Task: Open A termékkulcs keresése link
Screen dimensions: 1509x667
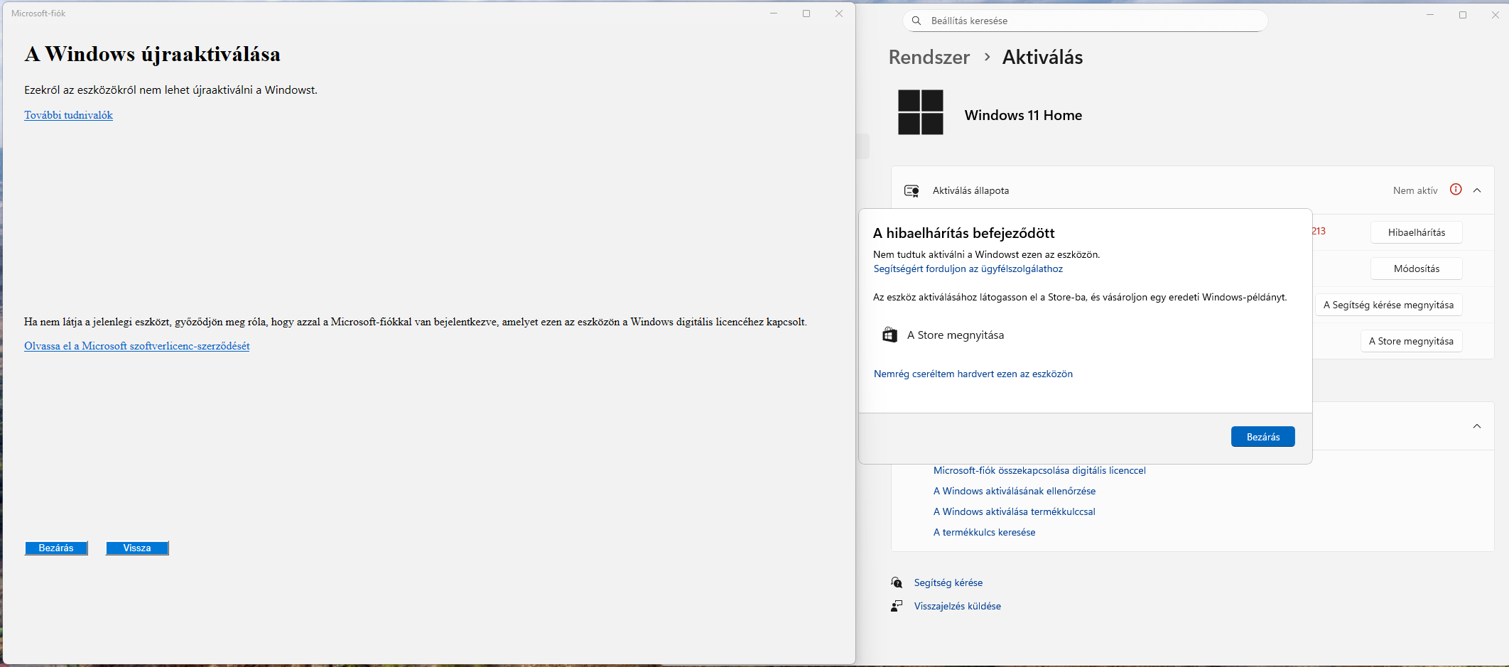Action: [x=985, y=533]
